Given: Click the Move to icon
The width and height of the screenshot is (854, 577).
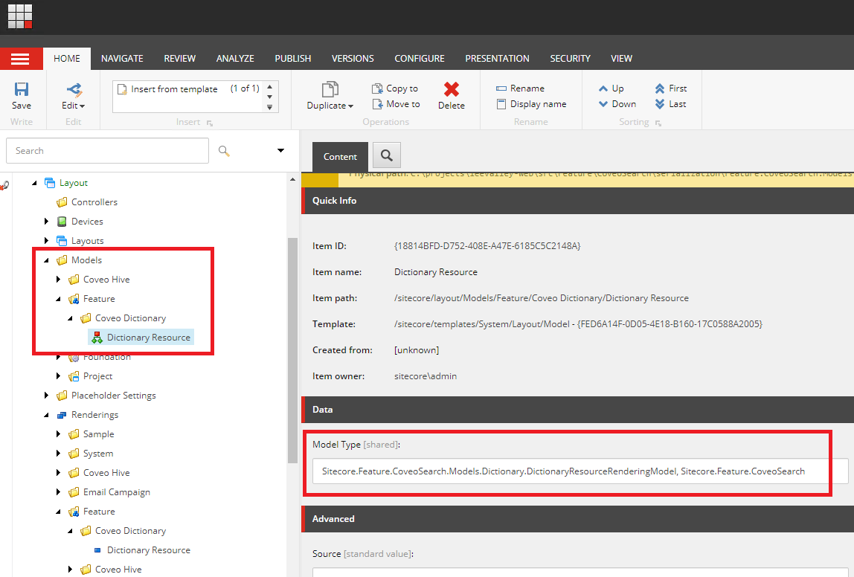Looking at the screenshot, I should coord(377,104).
